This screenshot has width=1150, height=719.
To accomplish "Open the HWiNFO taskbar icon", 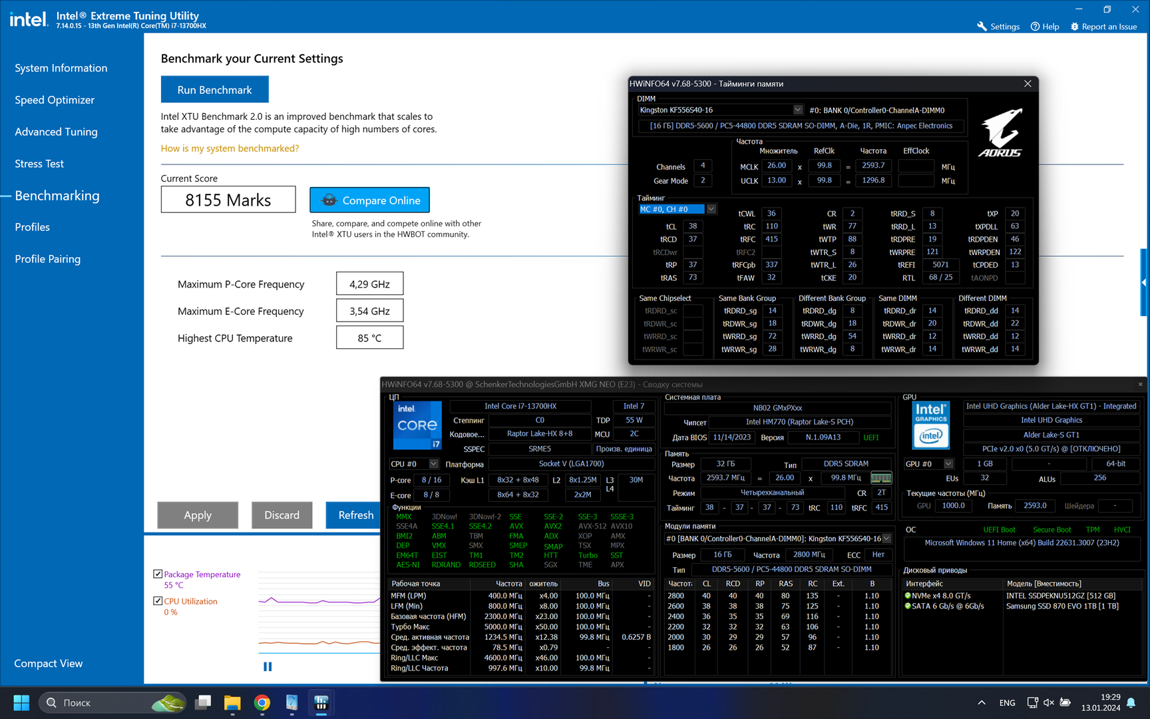I will coord(291,702).
